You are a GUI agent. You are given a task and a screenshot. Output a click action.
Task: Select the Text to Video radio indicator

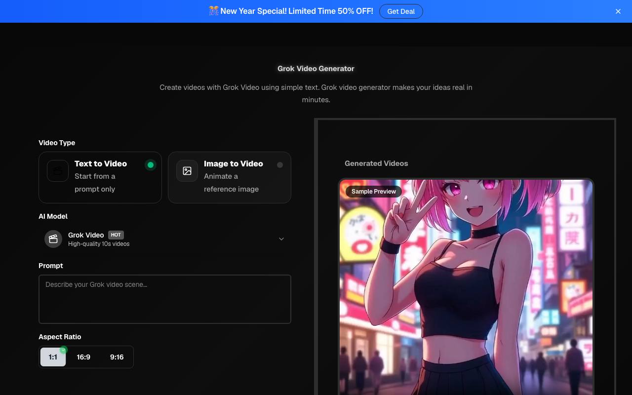tap(151, 165)
